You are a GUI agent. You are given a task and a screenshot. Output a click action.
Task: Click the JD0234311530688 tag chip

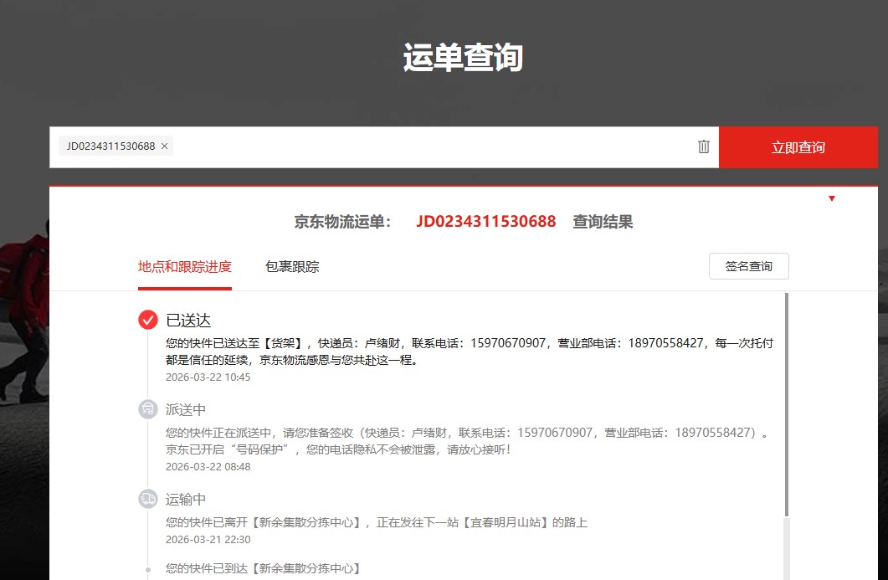pos(110,146)
